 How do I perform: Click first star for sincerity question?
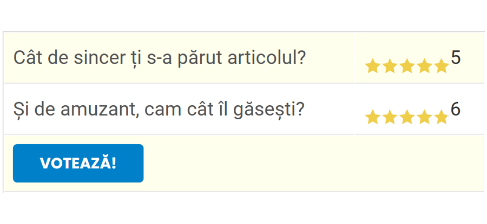point(372,66)
